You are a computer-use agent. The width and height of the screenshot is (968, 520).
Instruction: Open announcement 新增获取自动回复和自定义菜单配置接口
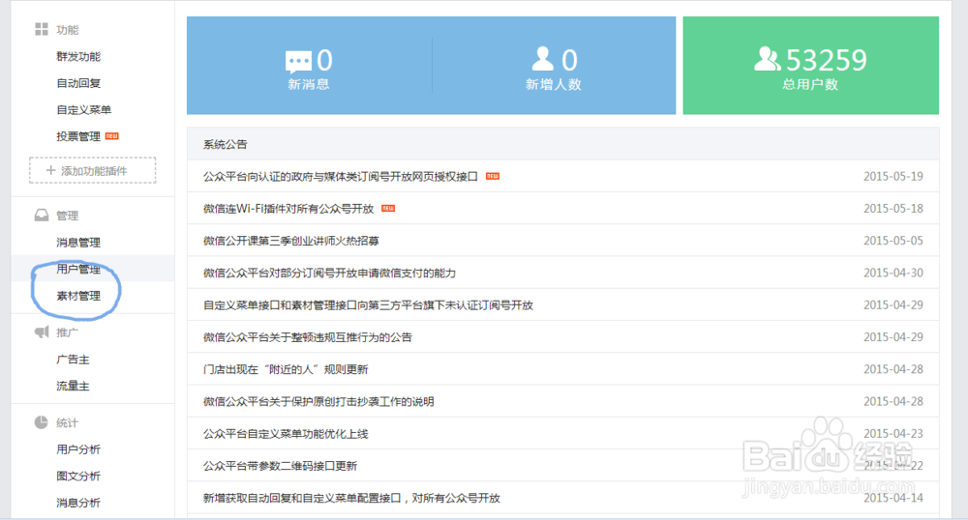pyautogui.click(x=352, y=498)
